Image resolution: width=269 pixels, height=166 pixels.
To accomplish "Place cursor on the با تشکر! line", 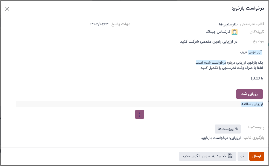I will [257, 78].
